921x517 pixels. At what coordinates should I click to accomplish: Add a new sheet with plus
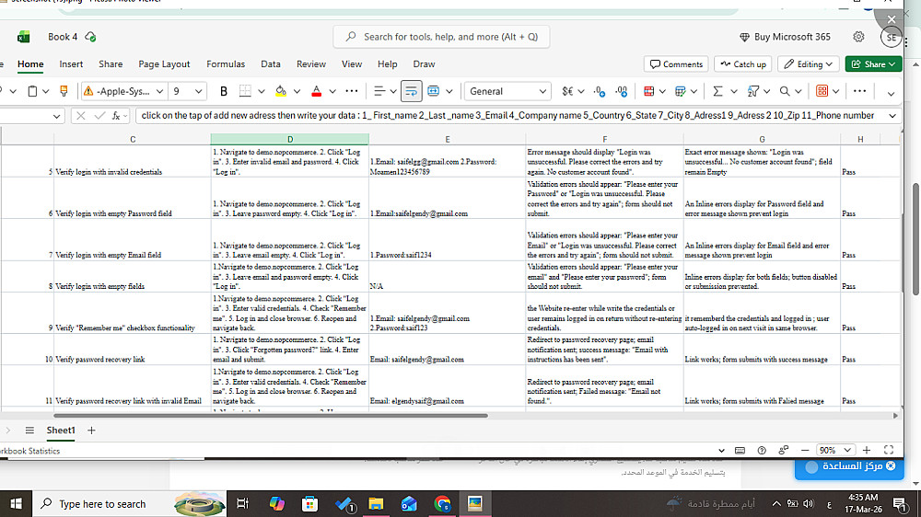click(91, 431)
